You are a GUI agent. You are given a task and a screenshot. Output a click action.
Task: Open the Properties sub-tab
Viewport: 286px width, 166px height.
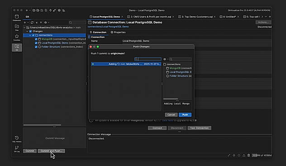coord(118,32)
